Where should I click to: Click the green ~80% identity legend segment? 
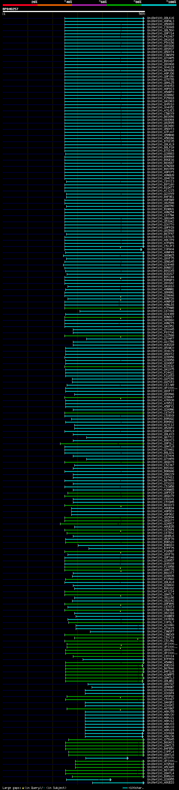[x=124, y=5]
